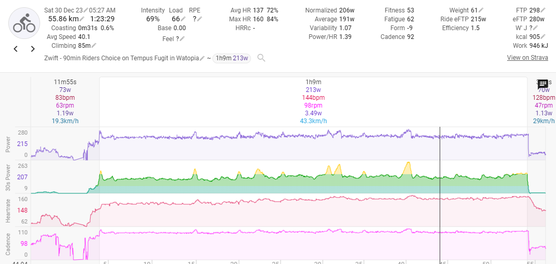Select the 1h9m 213w interval chip
Screen dimensions: 556x264
click(232, 58)
